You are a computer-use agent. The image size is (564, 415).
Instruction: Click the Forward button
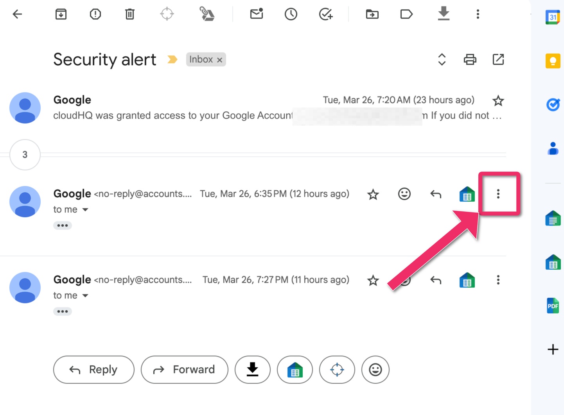click(185, 370)
